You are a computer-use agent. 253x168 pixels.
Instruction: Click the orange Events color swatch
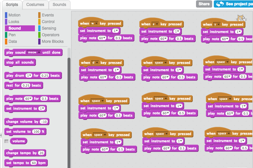tap(40, 15)
